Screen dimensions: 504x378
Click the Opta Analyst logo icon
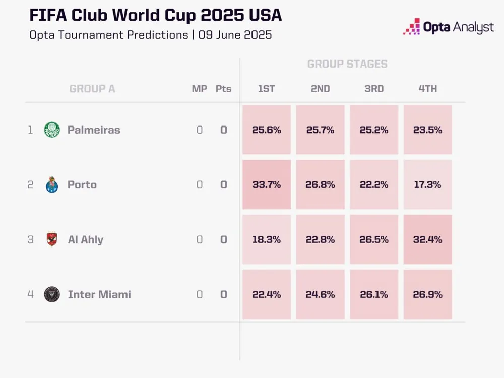coord(411,27)
